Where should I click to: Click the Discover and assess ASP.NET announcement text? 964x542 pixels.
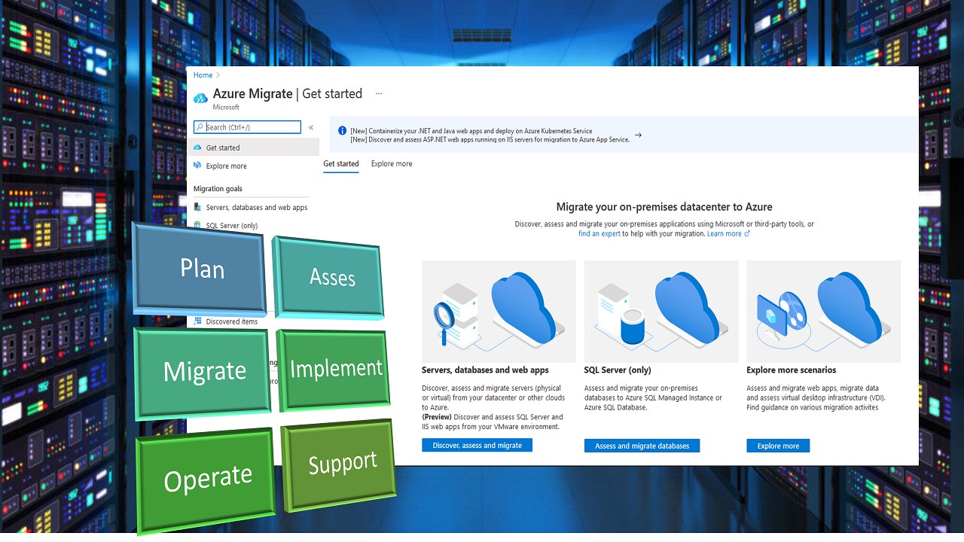(x=490, y=139)
